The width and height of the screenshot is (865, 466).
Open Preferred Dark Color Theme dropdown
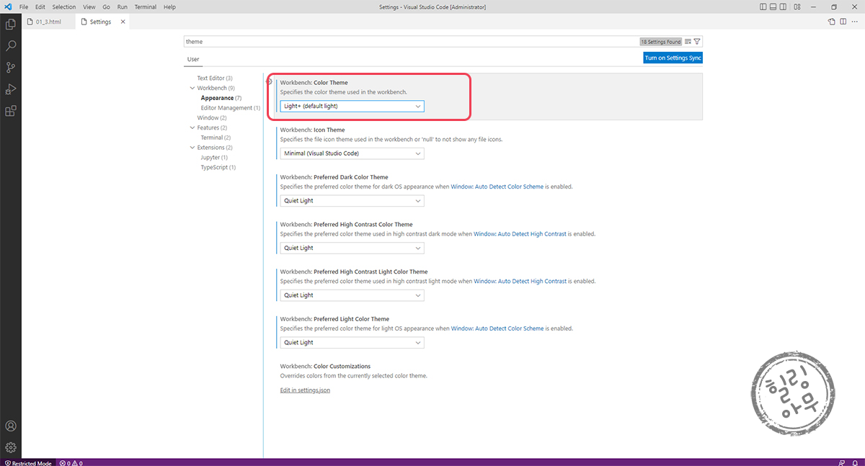[352, 200]
